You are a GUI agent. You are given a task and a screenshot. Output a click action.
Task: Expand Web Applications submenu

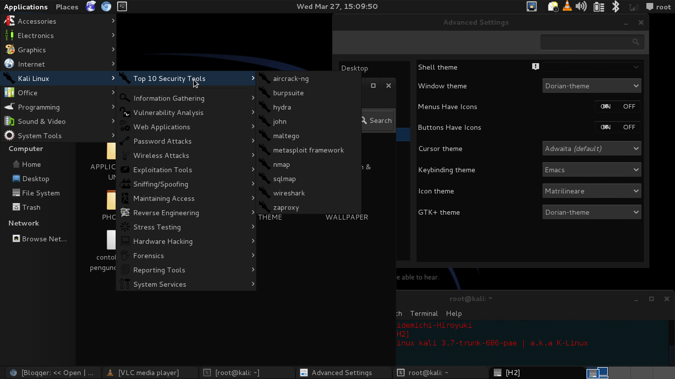coord(186,127)
